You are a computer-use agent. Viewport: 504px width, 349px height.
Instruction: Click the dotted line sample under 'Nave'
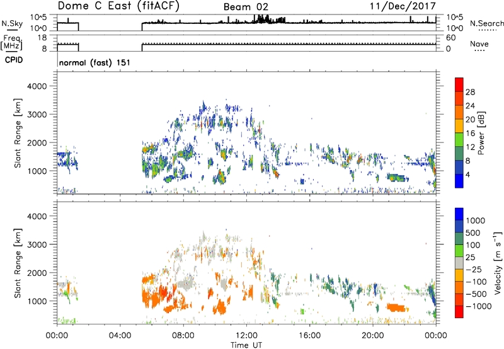pyautogui.click(x=479, y=50)
